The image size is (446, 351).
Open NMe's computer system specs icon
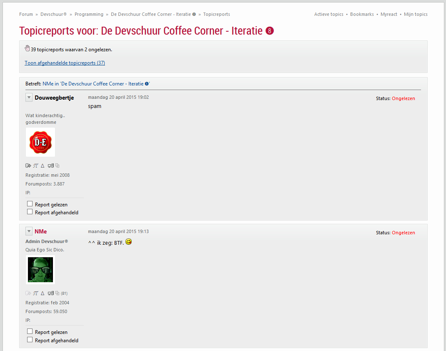[x=50, y=293]
